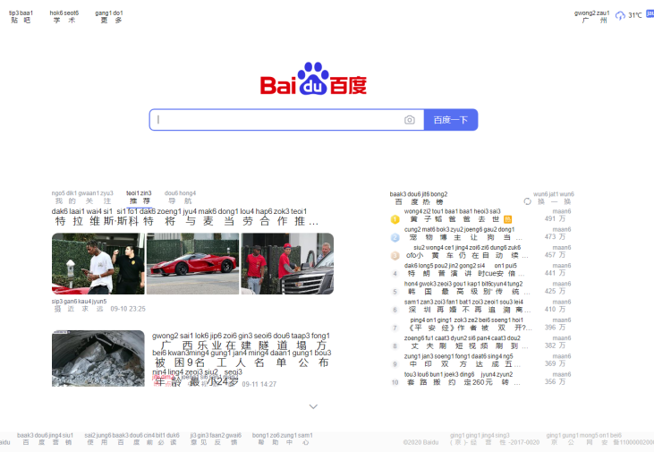
Task: Open trending item ofo小黄车仍在自动续…
Action: tap(467, 252)
